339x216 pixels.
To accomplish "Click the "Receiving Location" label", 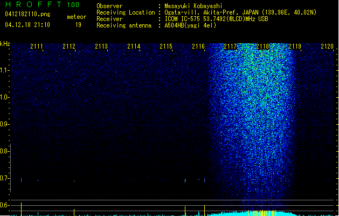I will click(x=126, y=12).
